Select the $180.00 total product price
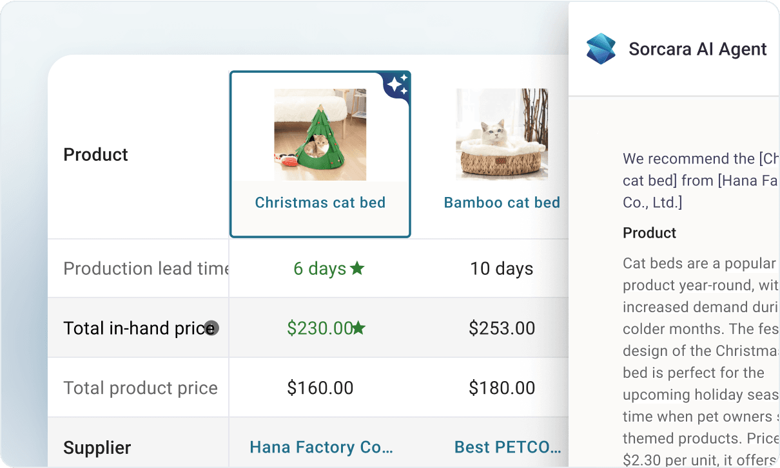780x468 pixels. (x=502, y=388)
